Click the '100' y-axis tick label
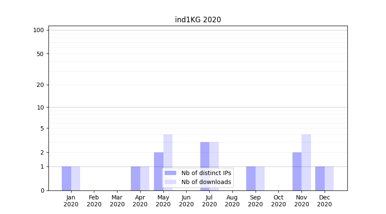 [39, 30]
